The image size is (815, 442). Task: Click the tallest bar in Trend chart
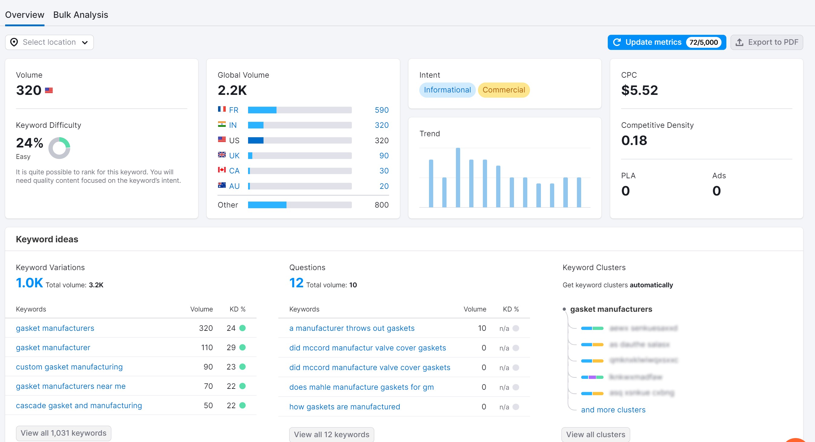(x=457, y=178)
